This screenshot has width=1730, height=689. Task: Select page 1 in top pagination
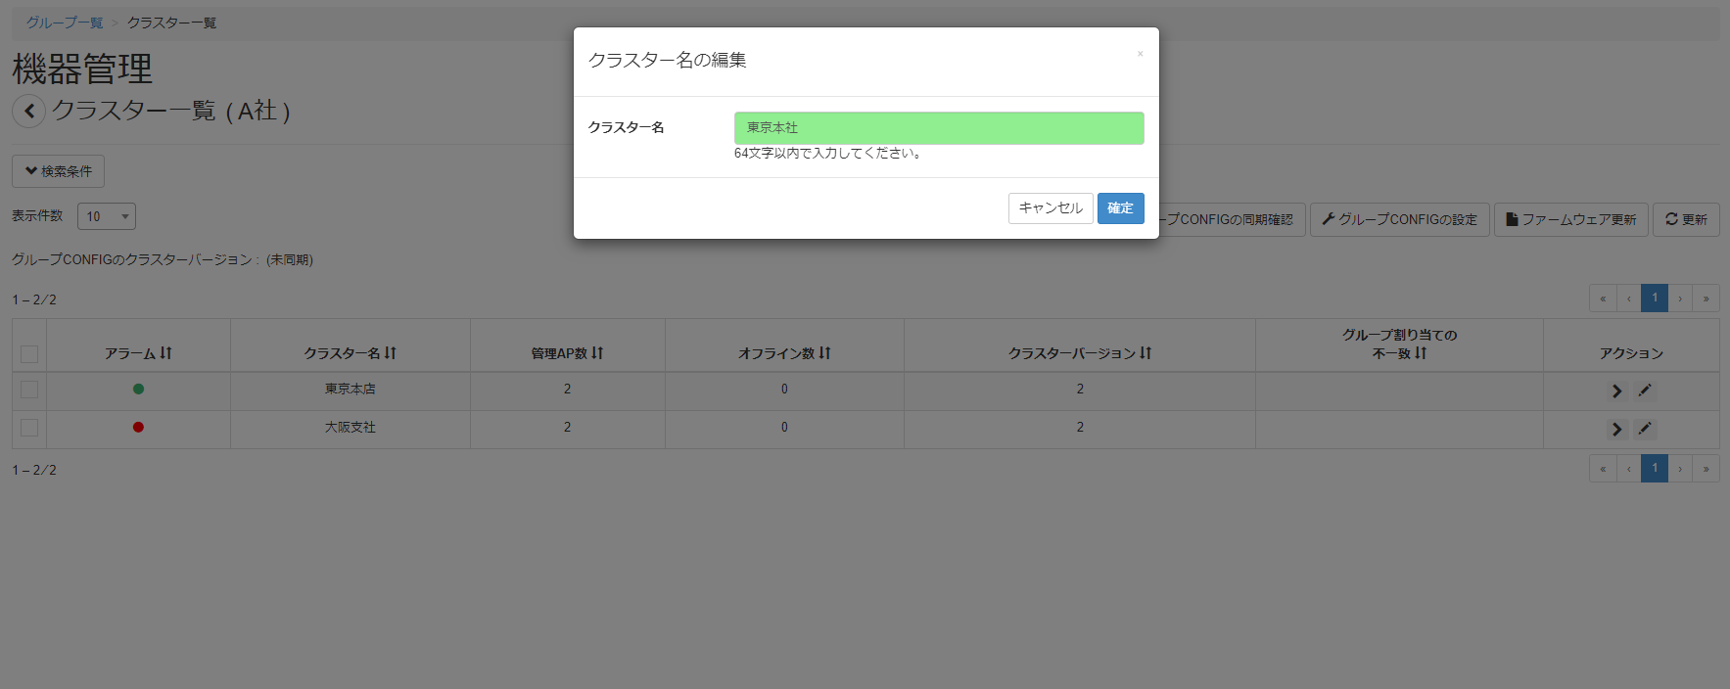pos(1655,299)
